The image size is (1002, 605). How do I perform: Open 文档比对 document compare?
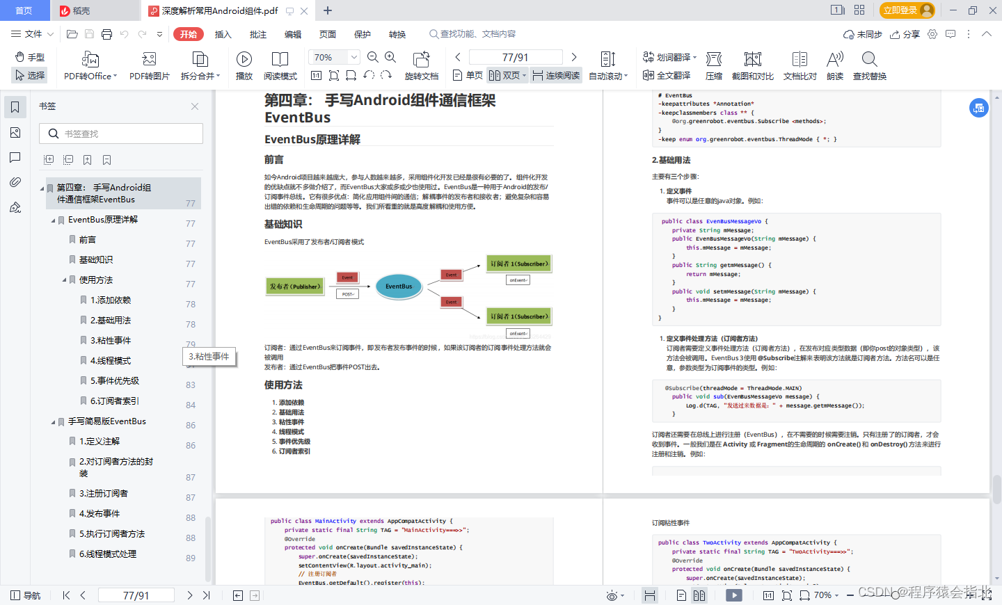[800, 66]
